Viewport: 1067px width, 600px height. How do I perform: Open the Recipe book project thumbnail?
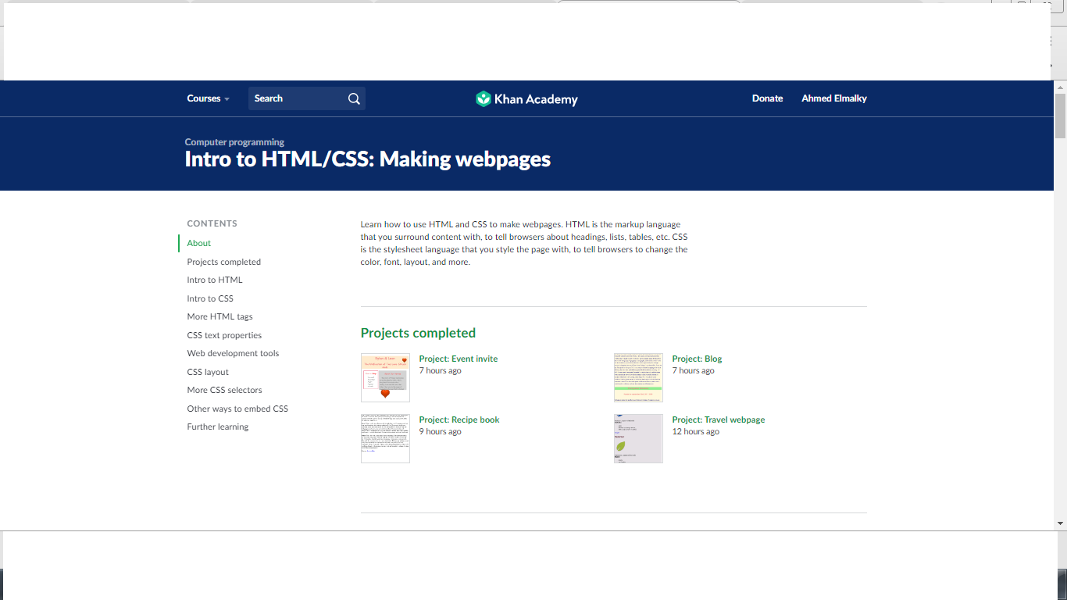click(385, 438)
